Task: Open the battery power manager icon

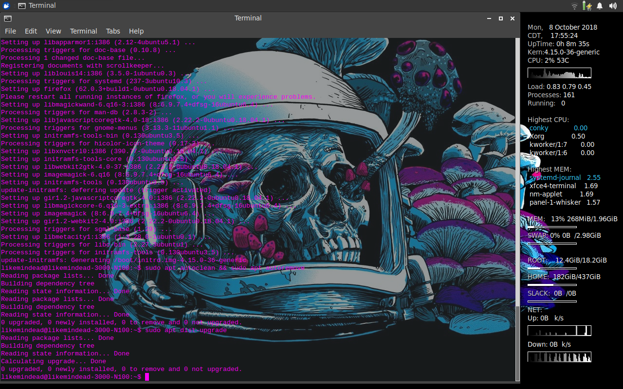Action: pyautogui.click(x=587, y=6)
